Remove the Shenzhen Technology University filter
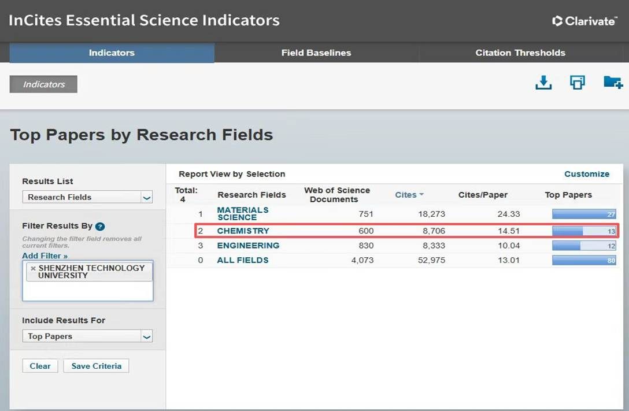This screenshot has width=629, height=411. coord(33,268)
